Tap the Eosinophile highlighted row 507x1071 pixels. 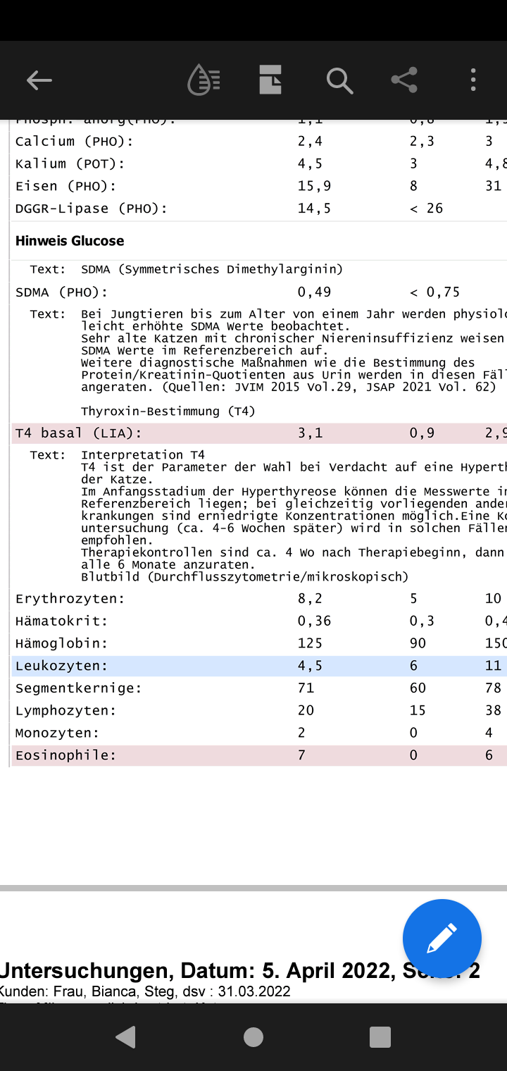click(259, 755)
